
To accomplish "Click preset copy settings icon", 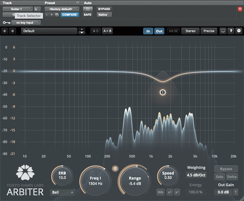I will click(x=57, y=15).
